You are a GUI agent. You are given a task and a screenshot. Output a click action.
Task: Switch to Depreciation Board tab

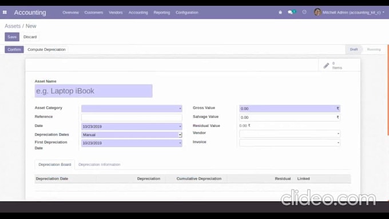pyautogui.click(x=55, y=165)
